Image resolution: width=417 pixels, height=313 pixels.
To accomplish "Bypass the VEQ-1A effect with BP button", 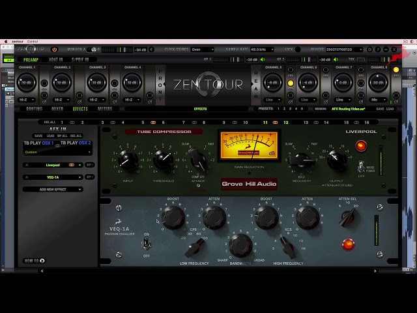I will [90, 177].
